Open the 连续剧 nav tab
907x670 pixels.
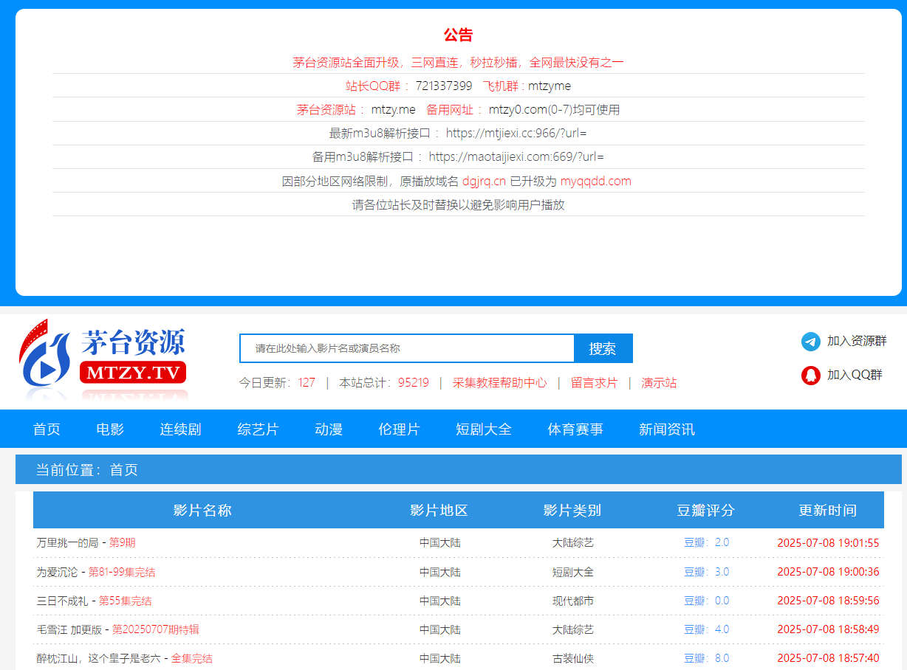tap(180, 429)
